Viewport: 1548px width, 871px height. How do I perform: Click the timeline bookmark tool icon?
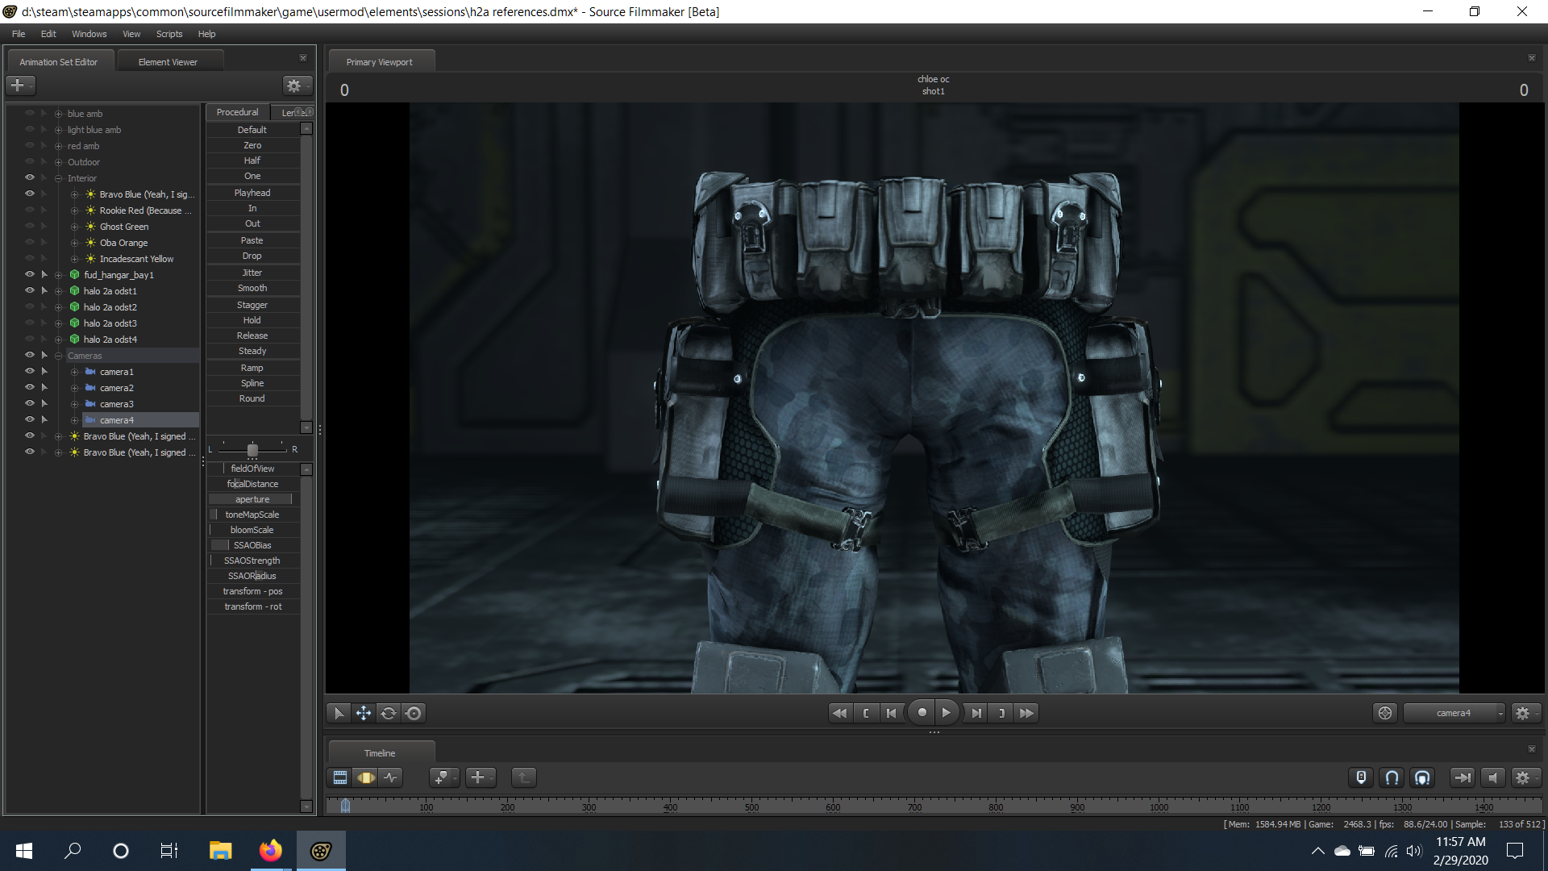point(443,777)
